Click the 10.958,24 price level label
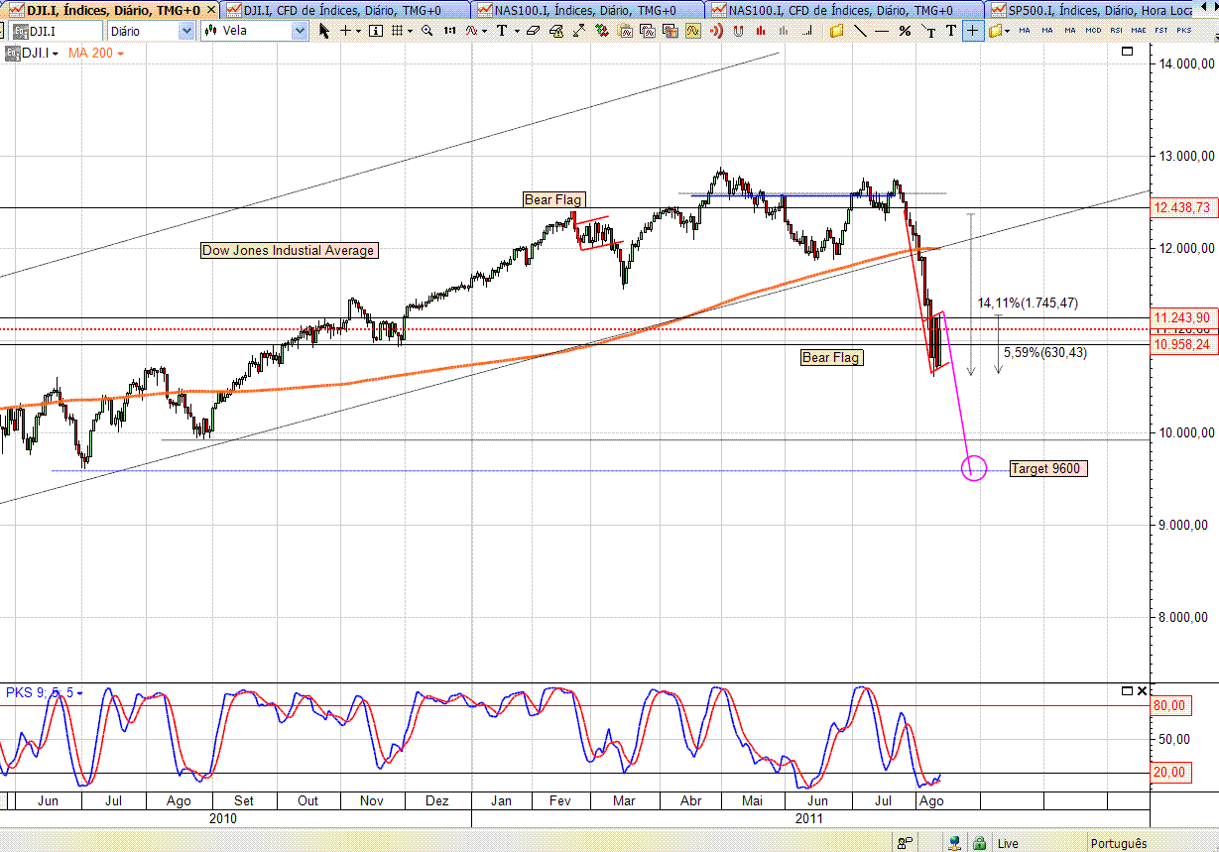Screen dimensions: 1219x852 [x=1182, y=344]
